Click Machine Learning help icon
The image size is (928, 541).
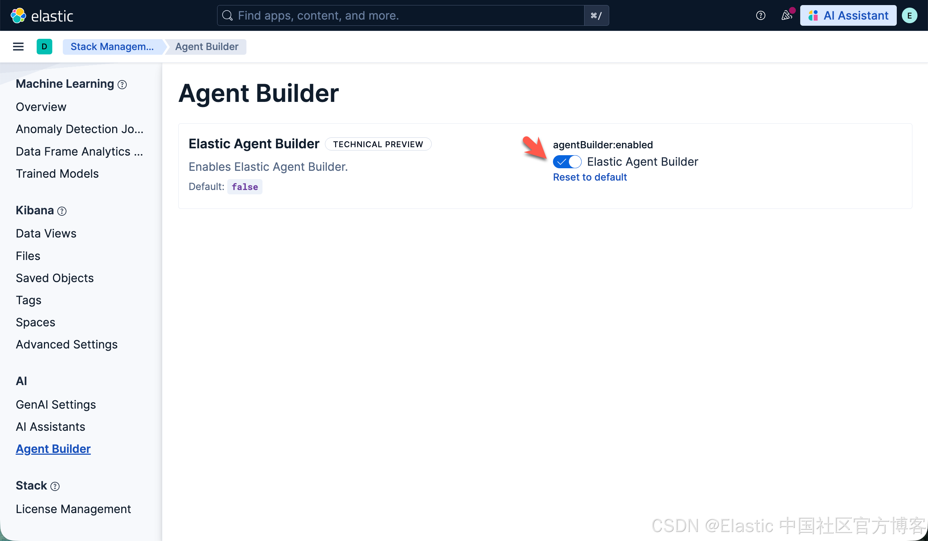pos(122,84)
